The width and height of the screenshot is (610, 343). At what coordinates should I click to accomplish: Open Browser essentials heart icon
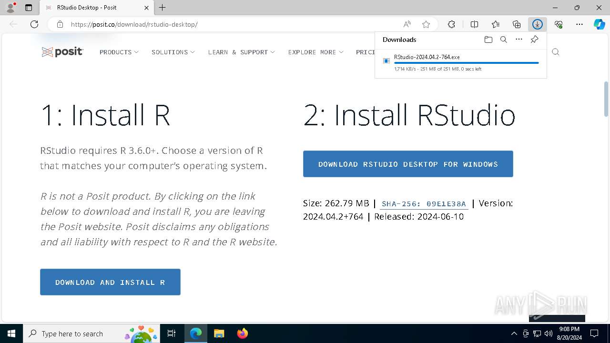click(559, 24)
